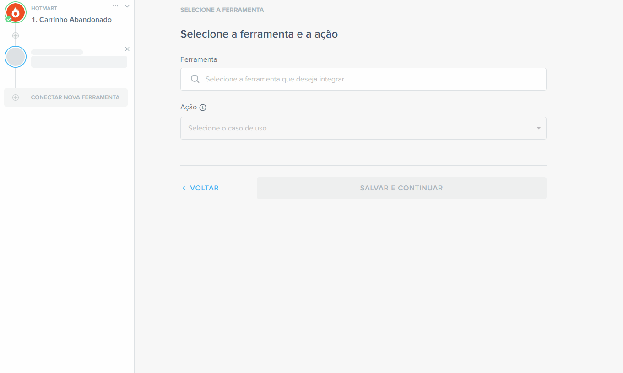
Task: Click the 'Ação' field label
Action: pyautogui.click(x=189, y=107)
